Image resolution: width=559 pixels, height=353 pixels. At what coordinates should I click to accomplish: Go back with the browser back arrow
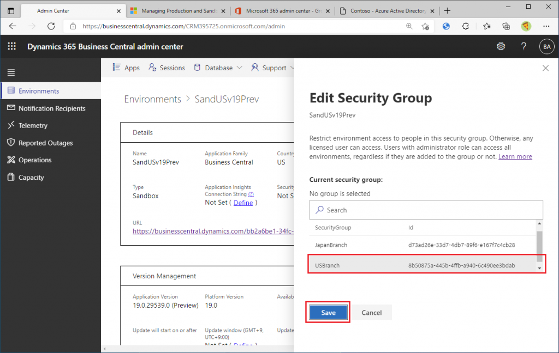click(x=13, y=26)
